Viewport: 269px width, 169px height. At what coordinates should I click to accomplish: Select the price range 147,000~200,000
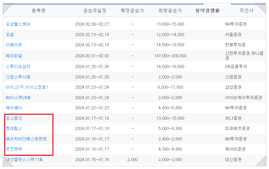pyautogui.click(x=171, y=56)
